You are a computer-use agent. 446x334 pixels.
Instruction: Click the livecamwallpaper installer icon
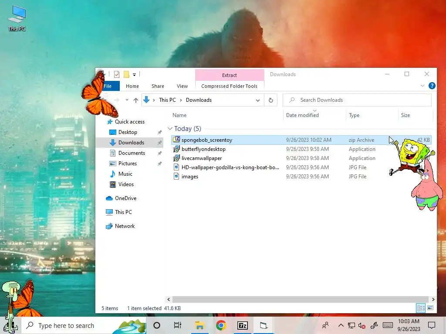(x=176, y=158)
